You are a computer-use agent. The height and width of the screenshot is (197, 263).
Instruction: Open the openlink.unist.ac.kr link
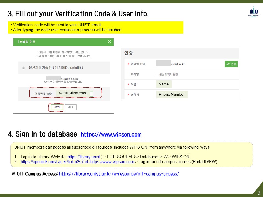tap(77, 162)
